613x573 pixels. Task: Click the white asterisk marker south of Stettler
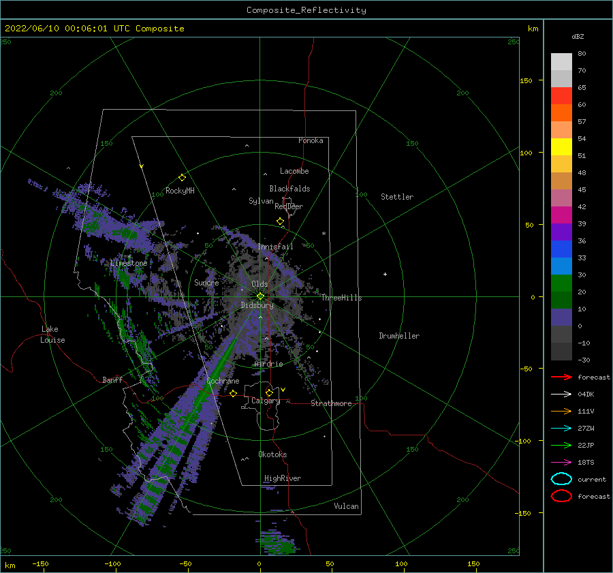point(324,234)
